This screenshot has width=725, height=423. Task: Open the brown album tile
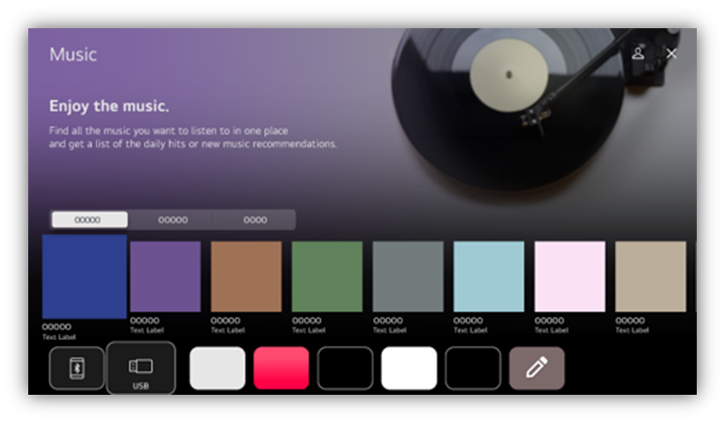[x=246, y=276]
